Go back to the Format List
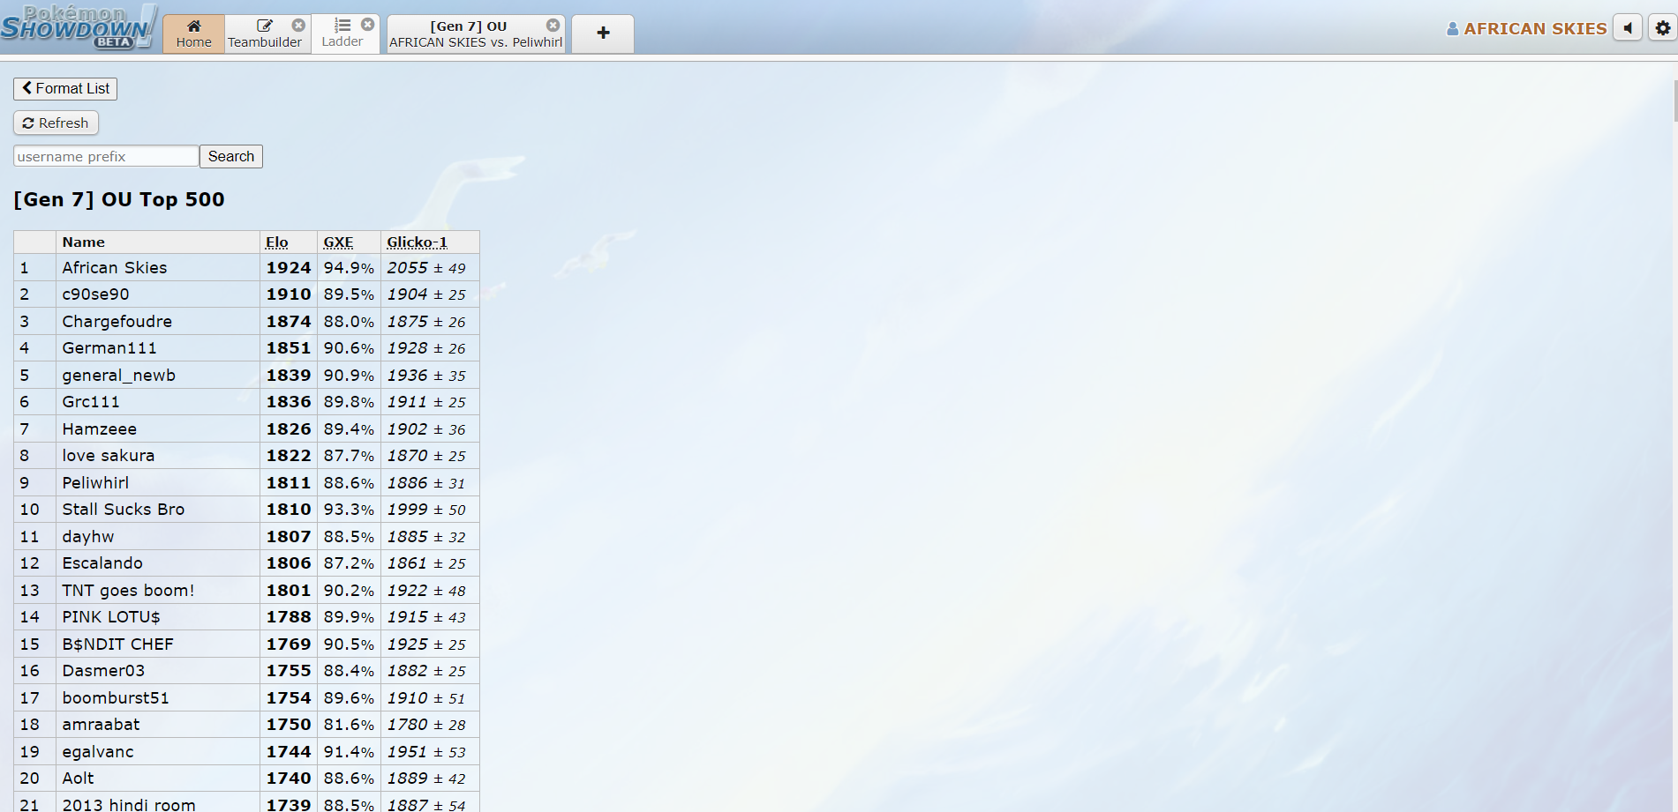Viewport: 1678px width, 812px height. coord(65,88)
